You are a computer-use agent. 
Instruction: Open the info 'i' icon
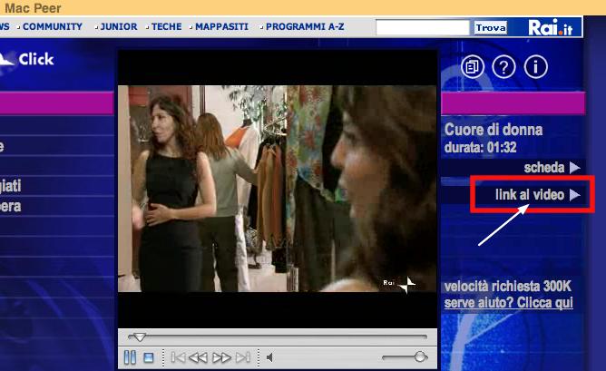(535, 67)
